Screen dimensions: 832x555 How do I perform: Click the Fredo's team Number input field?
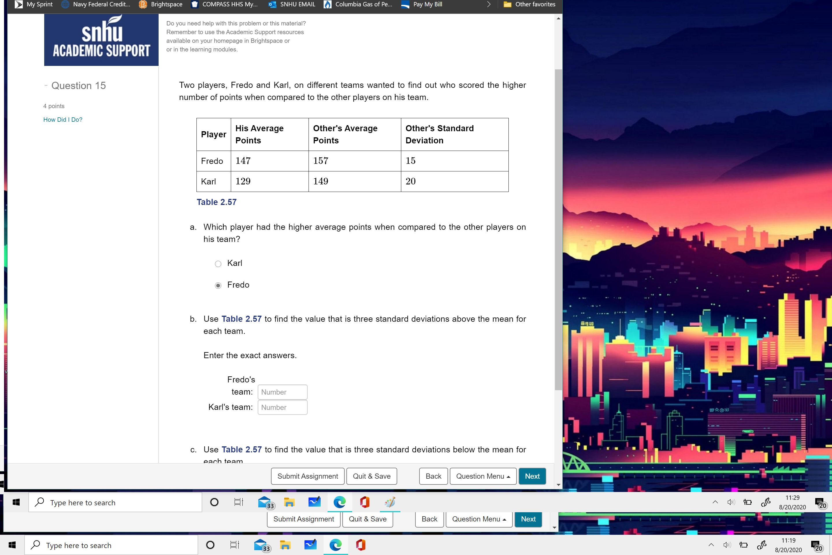(x=282, y=392)
